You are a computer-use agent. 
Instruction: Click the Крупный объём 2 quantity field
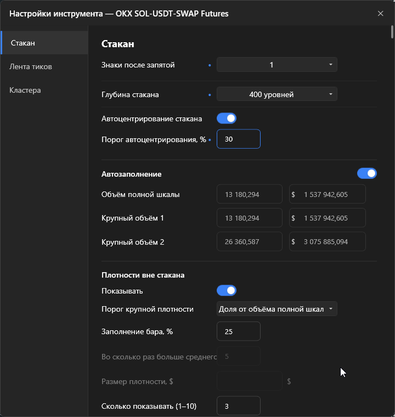pyautogui.click(x=250, y=241)
